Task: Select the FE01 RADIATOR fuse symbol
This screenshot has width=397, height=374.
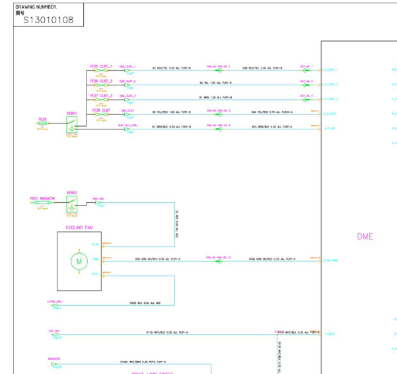Action: pyautogui.click(x=42, y=203)
